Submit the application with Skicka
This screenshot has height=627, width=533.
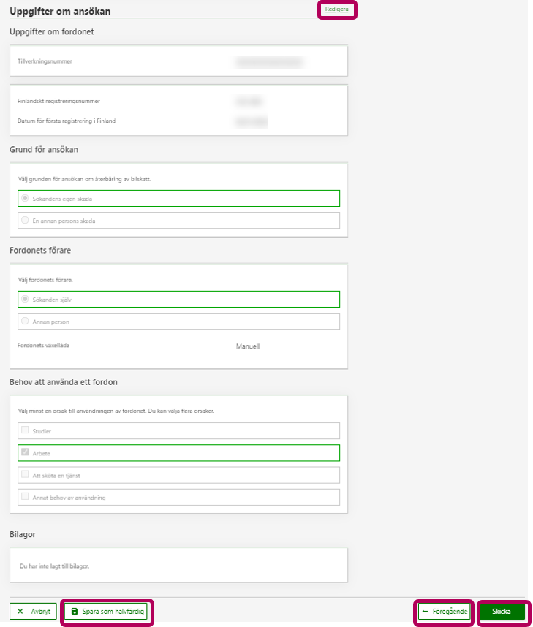tap(502, 611)
